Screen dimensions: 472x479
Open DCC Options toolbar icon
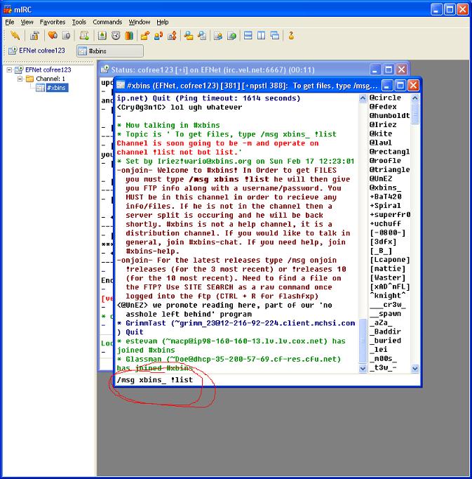click(172, 36)
